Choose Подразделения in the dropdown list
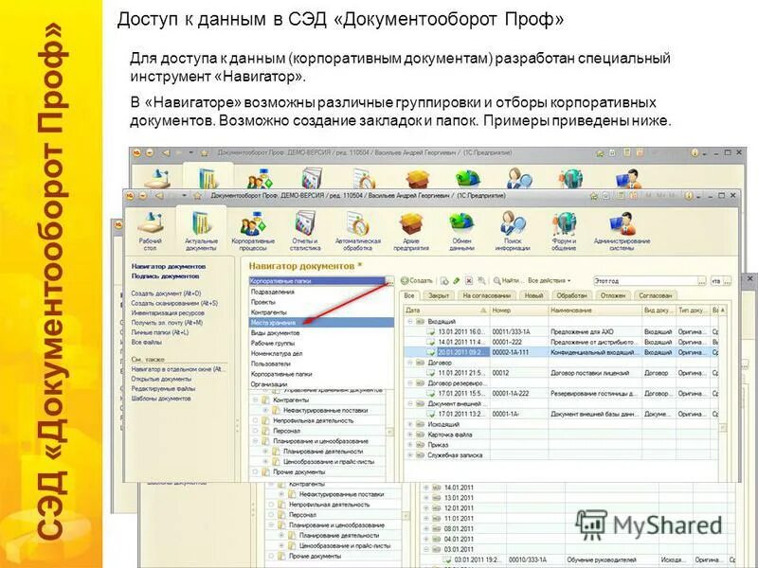Image resolution: width=758 pixels, height=568 pixels. [321, 292]
